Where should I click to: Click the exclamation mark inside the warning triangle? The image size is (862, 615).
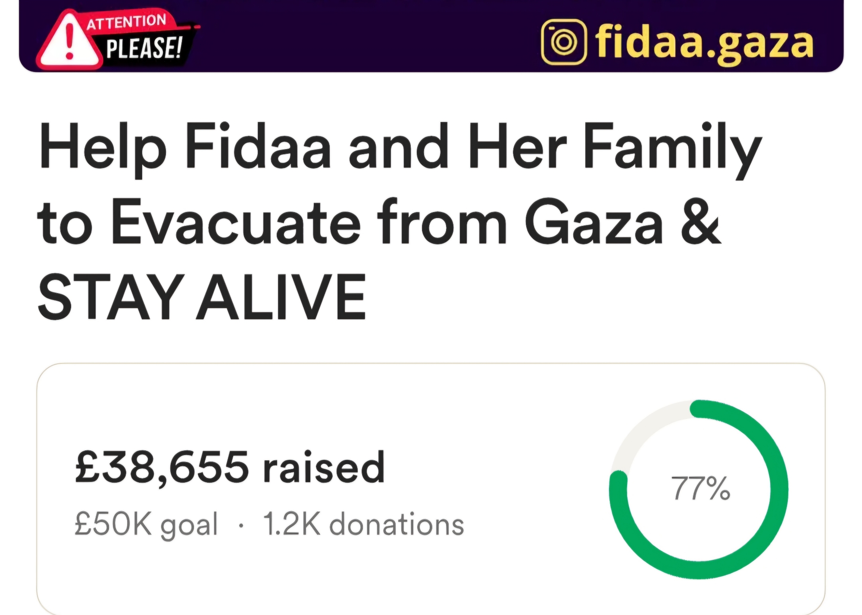pyautogui.click(x=69, y=42)
